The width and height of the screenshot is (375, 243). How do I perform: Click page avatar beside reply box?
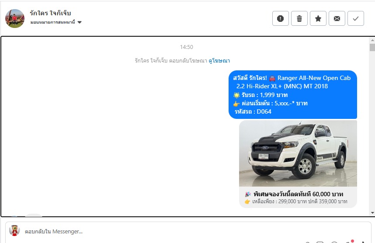coord(14,231)
